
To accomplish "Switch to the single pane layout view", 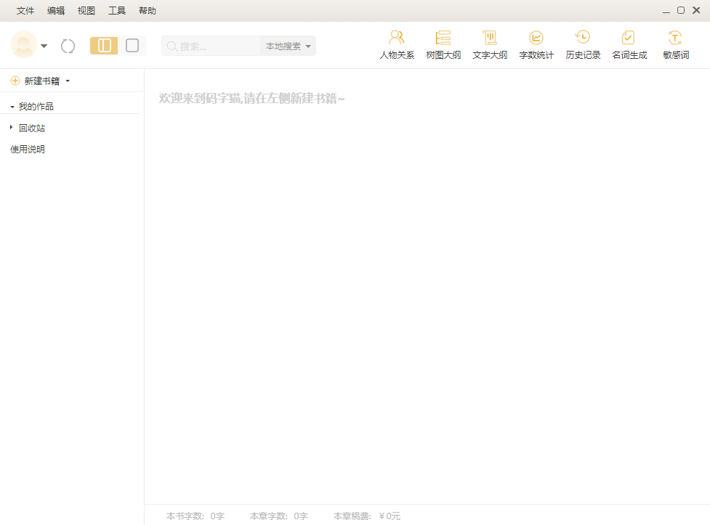I will pyautogui.click(x=132, y=46).
